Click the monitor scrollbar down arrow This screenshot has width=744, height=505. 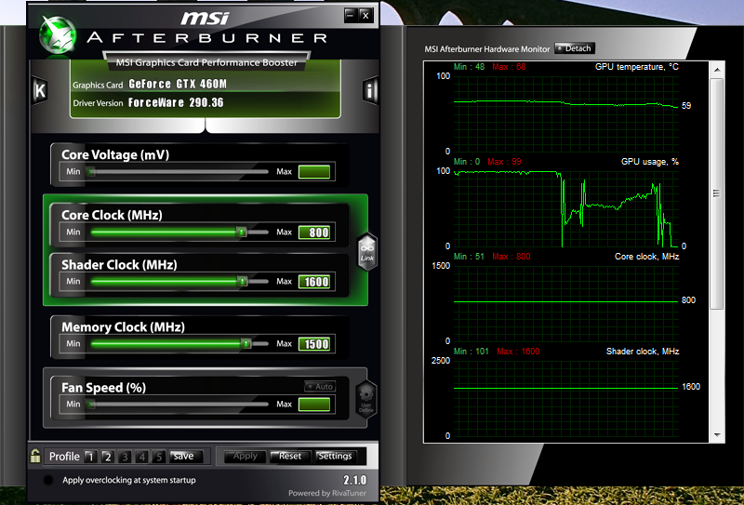[x=717, y=434]
